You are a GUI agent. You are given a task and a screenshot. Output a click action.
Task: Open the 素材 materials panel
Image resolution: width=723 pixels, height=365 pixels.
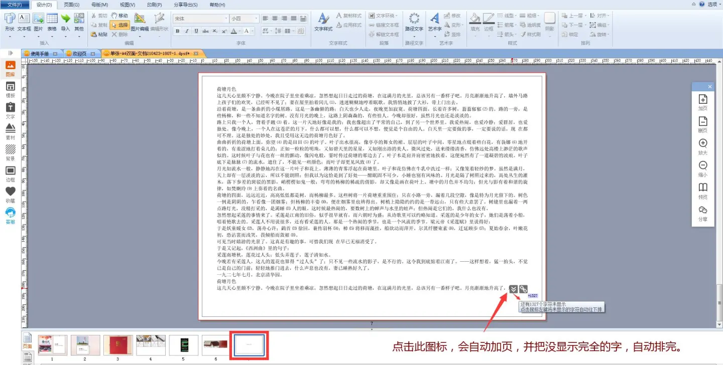point(10,132)
